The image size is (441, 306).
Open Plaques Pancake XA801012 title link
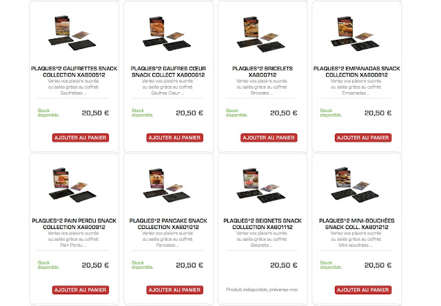click(x=168, y=223)
